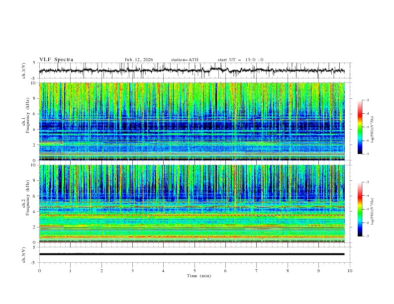This screenshot has width=394, height=304.
Task: Click the ch.2 "Frequency (kHz)" axis label
Action: (28, 198)
